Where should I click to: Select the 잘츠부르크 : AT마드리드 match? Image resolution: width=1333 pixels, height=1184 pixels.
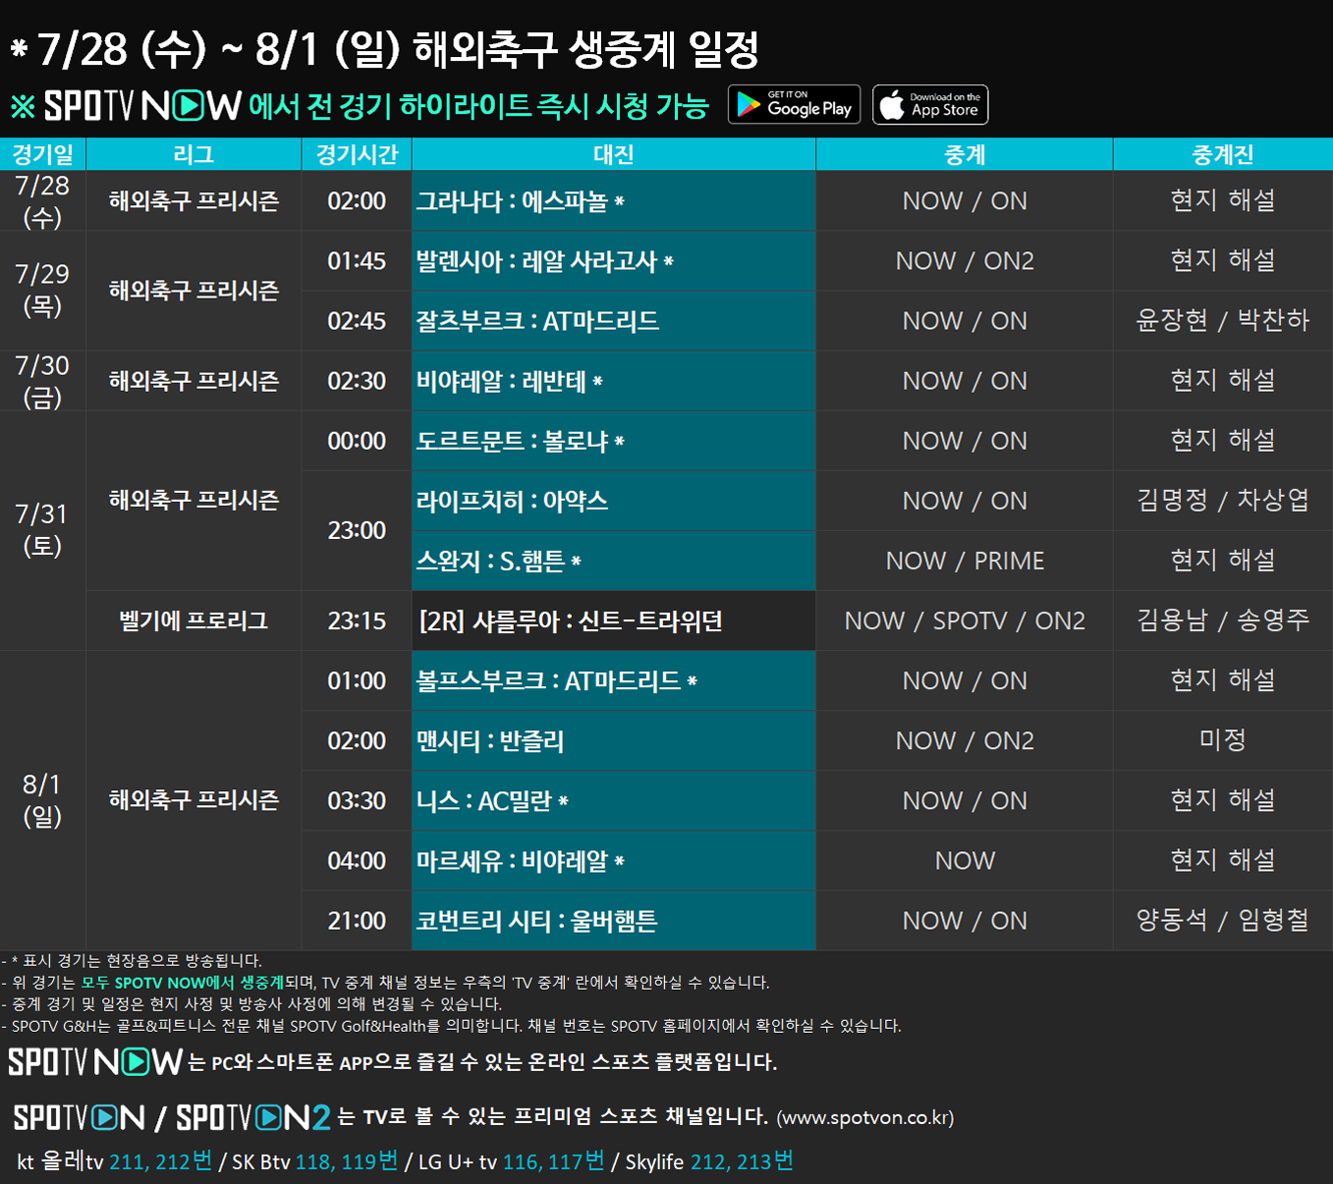point(537,321)
